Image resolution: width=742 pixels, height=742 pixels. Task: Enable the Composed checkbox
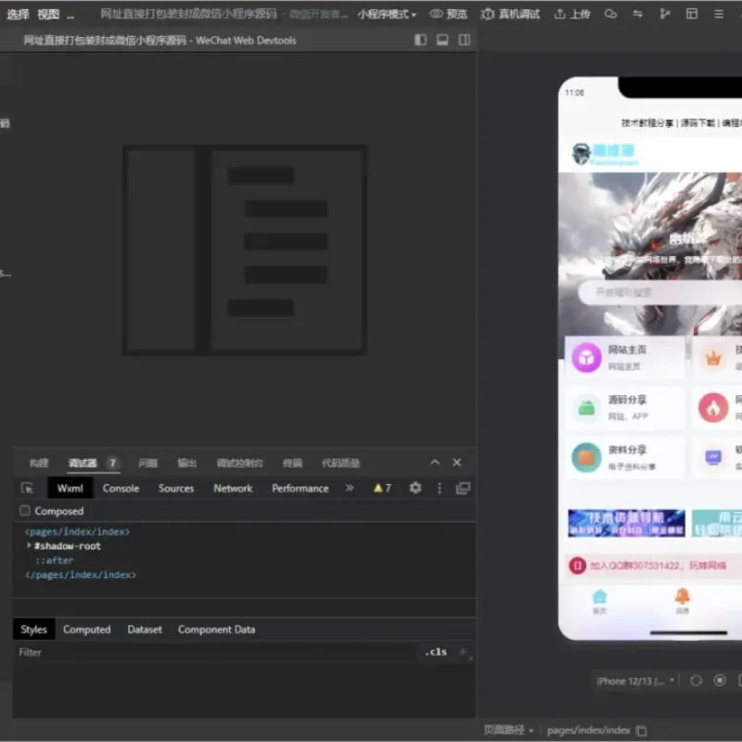[25, 511]
